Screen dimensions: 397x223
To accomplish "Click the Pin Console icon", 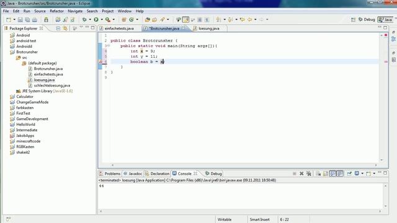I will [349, 173].
